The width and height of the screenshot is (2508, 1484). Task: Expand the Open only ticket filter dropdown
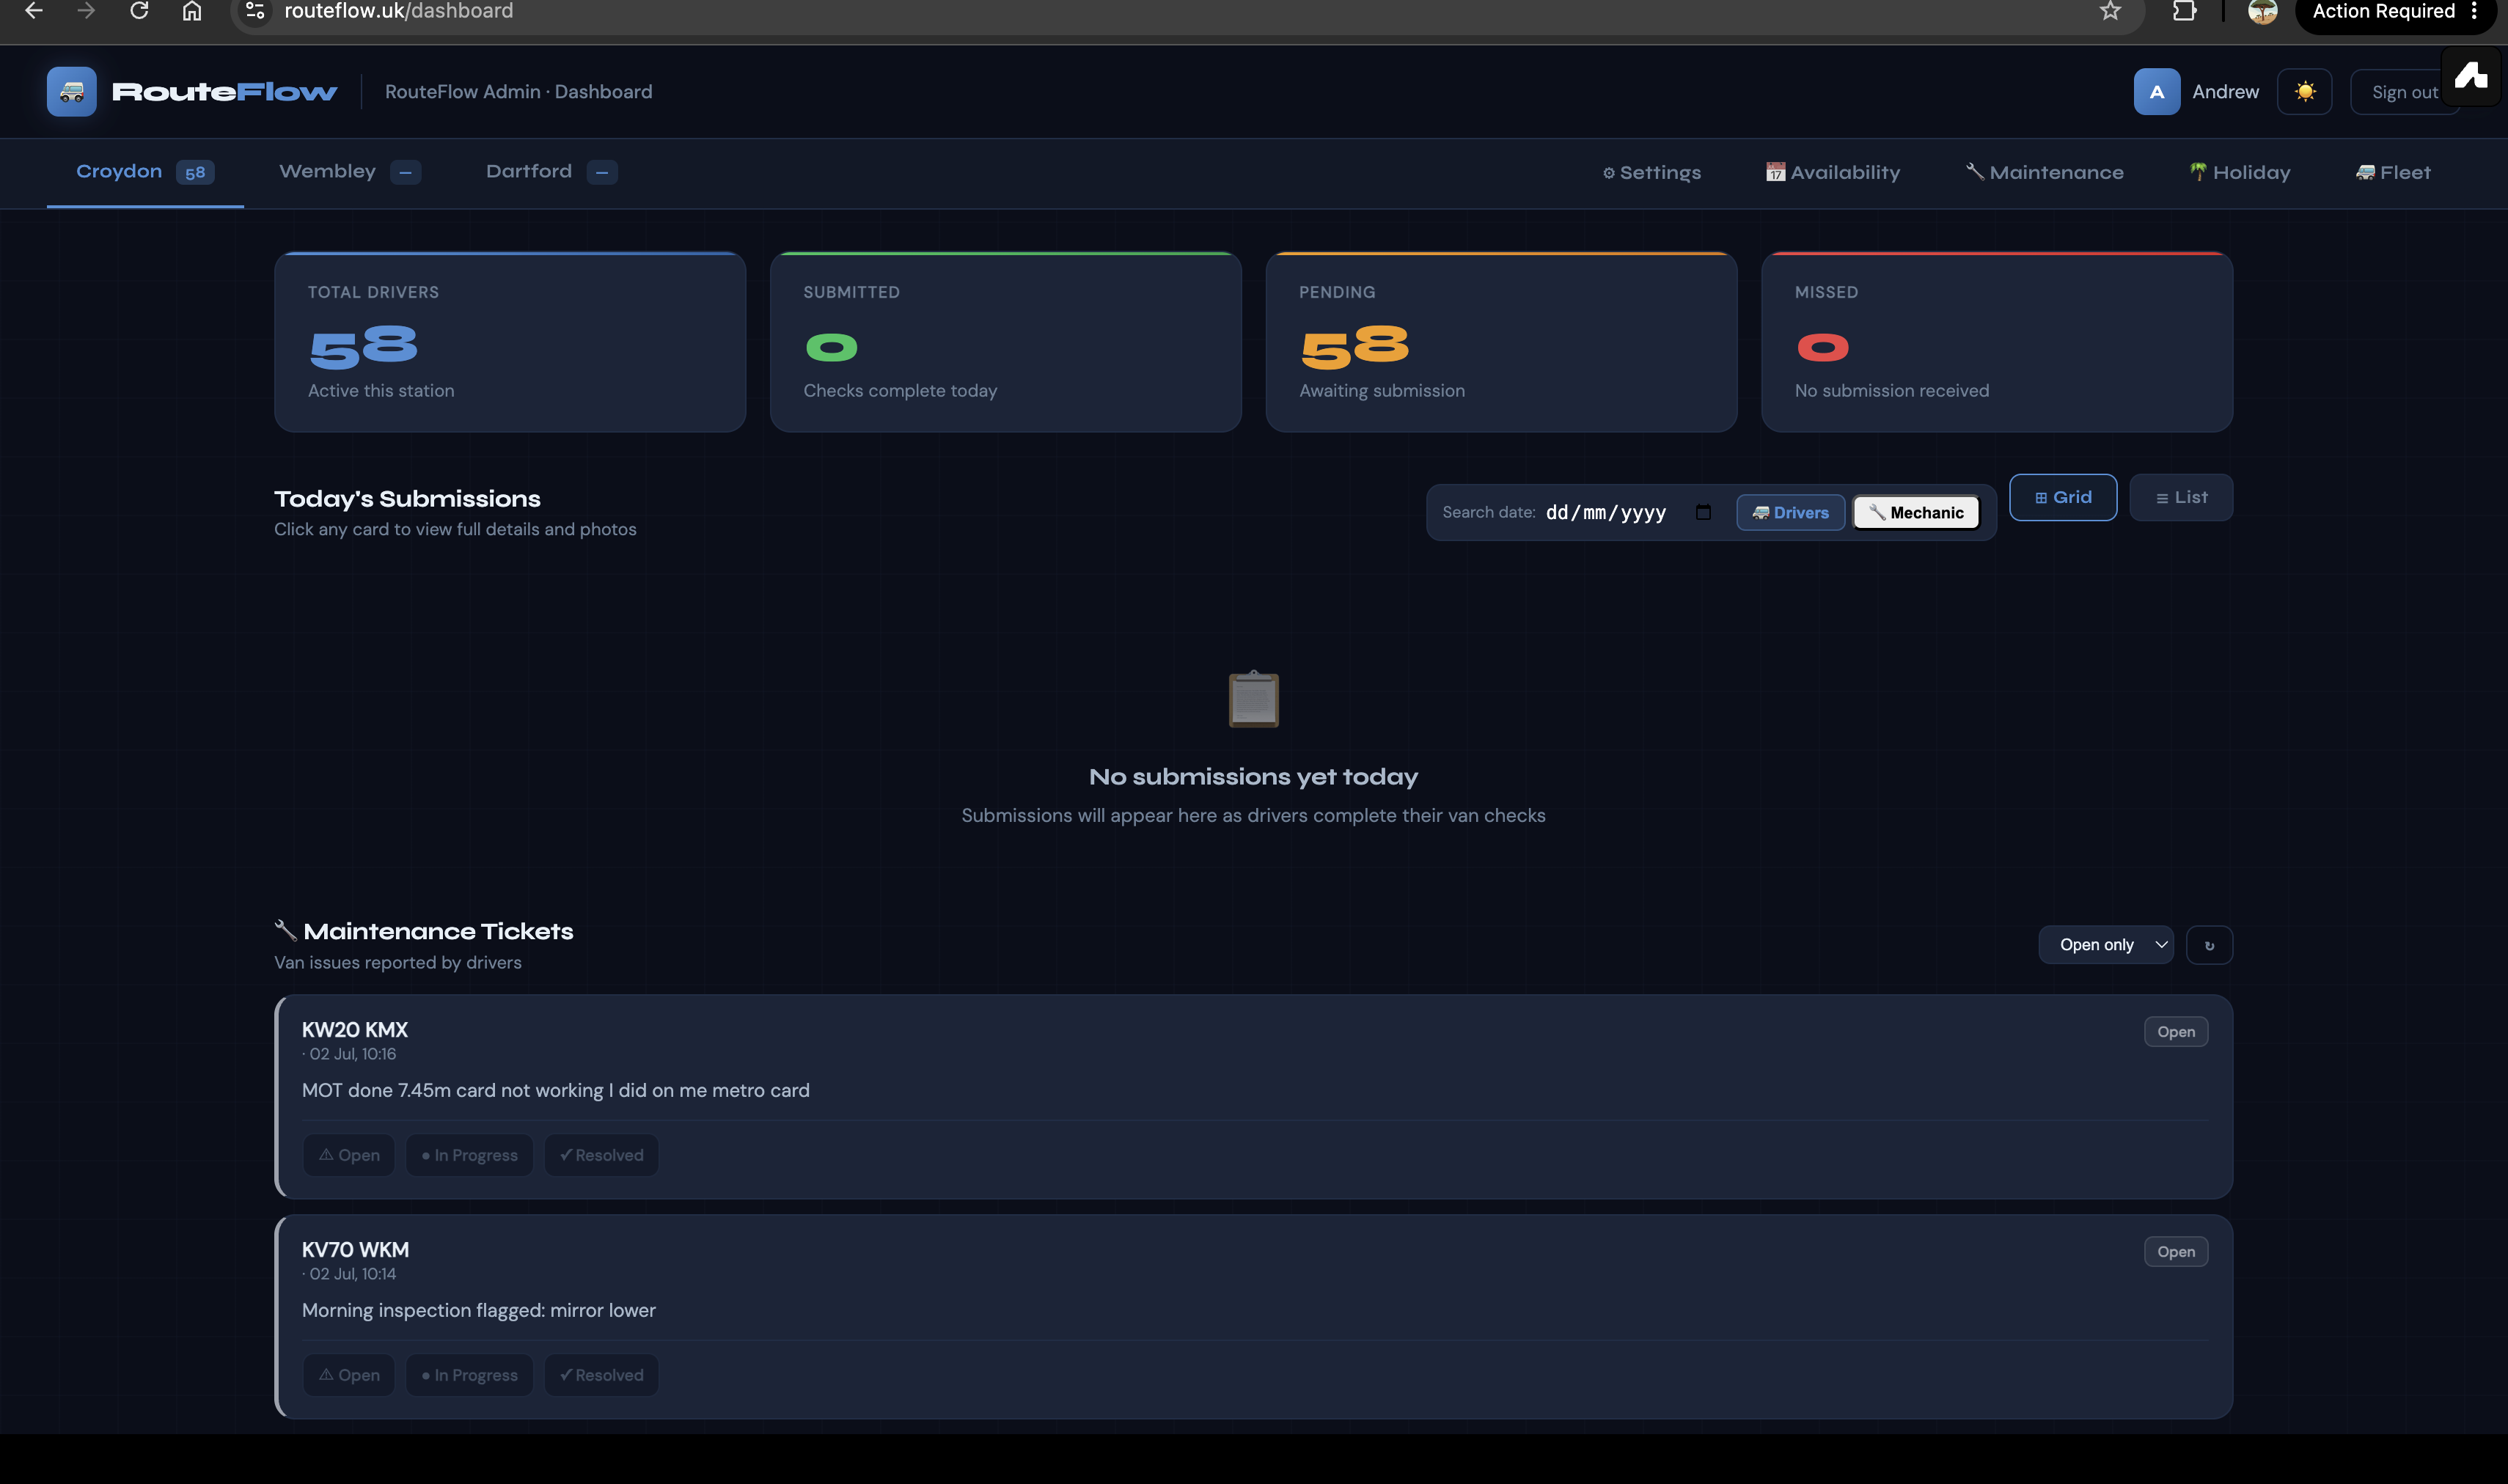2106,945
